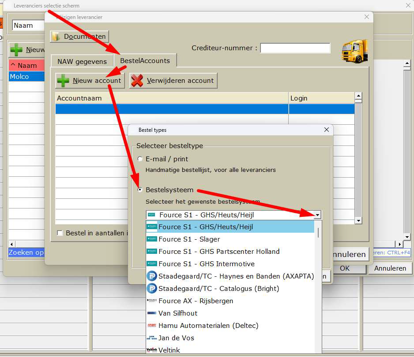
Task: Click Staadegaard icon beside Catalogus (Bright)
Action: 152,288
